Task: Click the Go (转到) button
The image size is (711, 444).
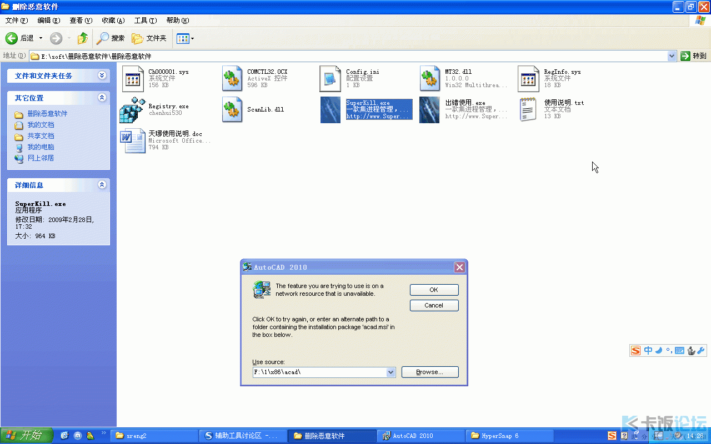Action: (694, 56)
